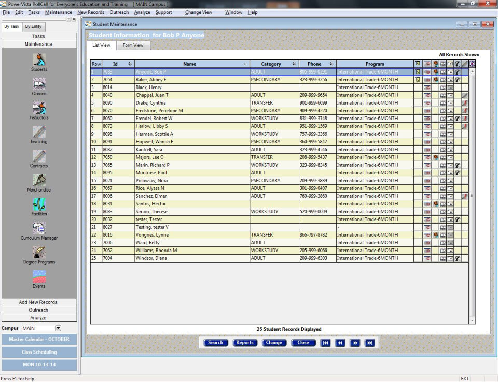Sort by the Category column arrows
This screenshot has width=498, height=382.
pos(294,64)
